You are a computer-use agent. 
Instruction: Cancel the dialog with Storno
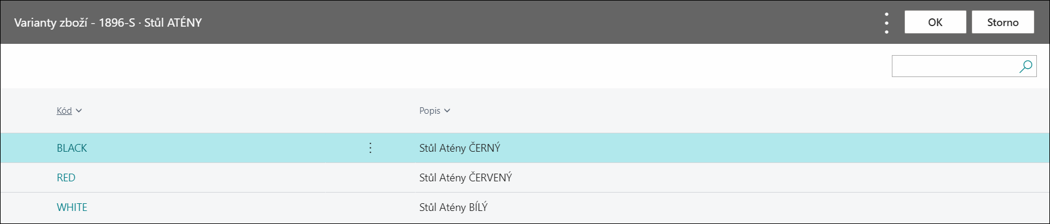(1003, 23)
